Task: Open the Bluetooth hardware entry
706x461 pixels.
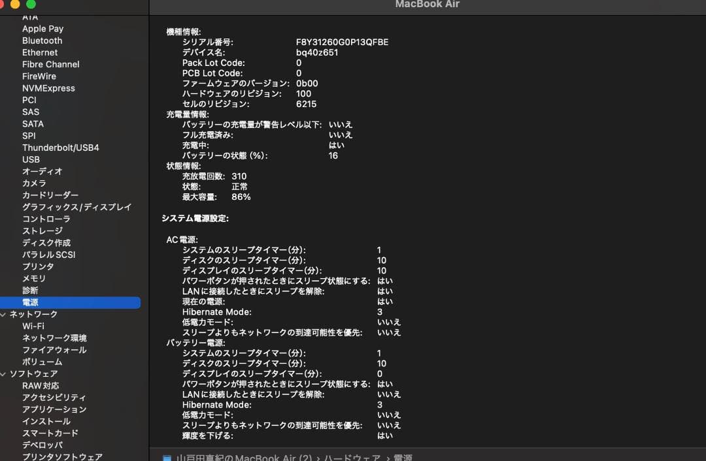Action: (42, 40)
